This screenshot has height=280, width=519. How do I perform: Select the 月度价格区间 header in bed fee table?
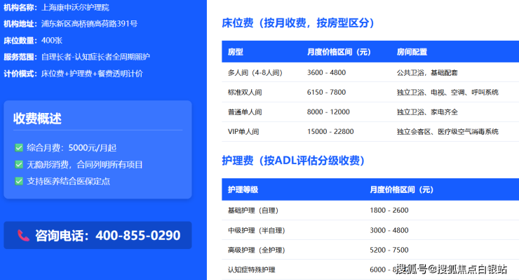[x=339, y=52]
